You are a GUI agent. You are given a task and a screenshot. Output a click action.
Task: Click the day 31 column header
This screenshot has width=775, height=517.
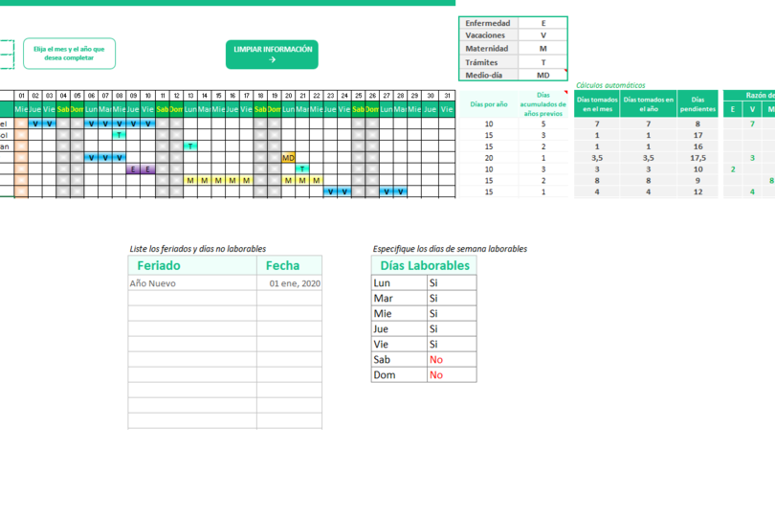pos(447,96)
